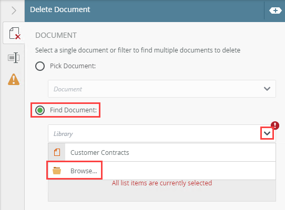Screen dimensions: 285x210
Task: Click the Pick Document label
Action: pos(73,66)
